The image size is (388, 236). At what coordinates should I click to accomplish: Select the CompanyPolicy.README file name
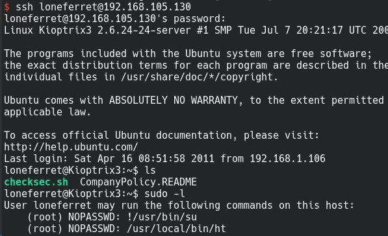(x=138, y=182)
